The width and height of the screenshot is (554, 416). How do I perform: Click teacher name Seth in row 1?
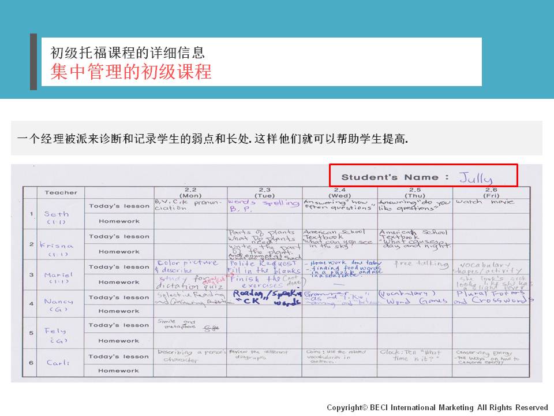pos(56,214)
